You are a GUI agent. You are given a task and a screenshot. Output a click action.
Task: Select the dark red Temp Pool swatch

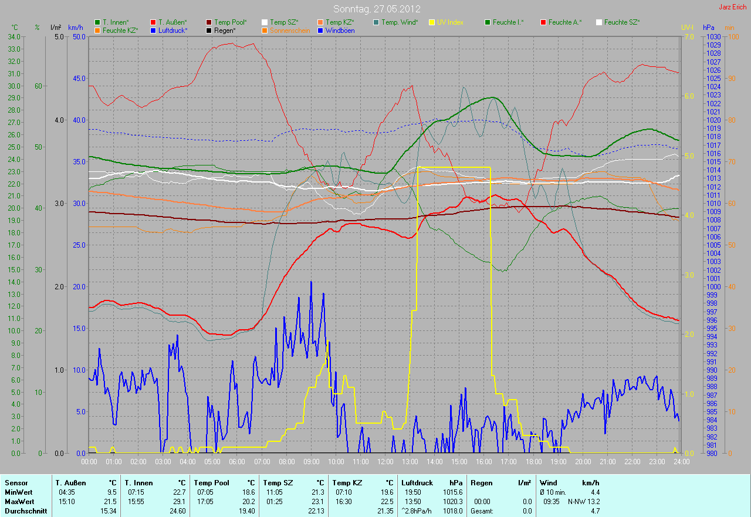(209, 22)
